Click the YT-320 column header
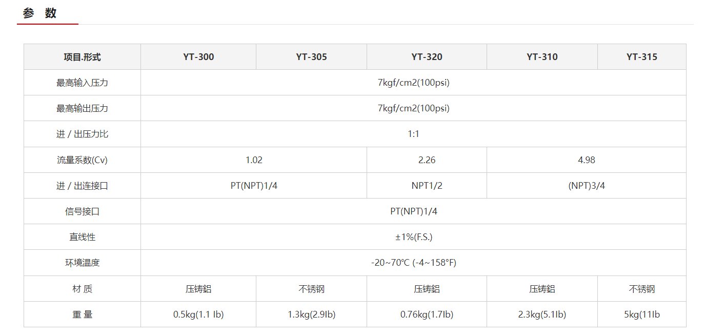Screen dimensions: 705x335 click(x=427, y=57)
